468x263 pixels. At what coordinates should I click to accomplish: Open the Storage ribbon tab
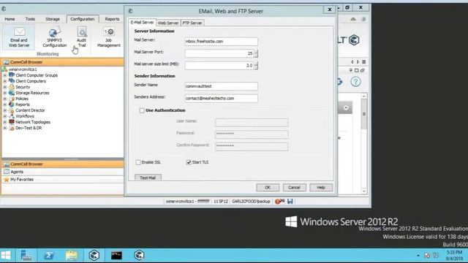coord(53,19)
